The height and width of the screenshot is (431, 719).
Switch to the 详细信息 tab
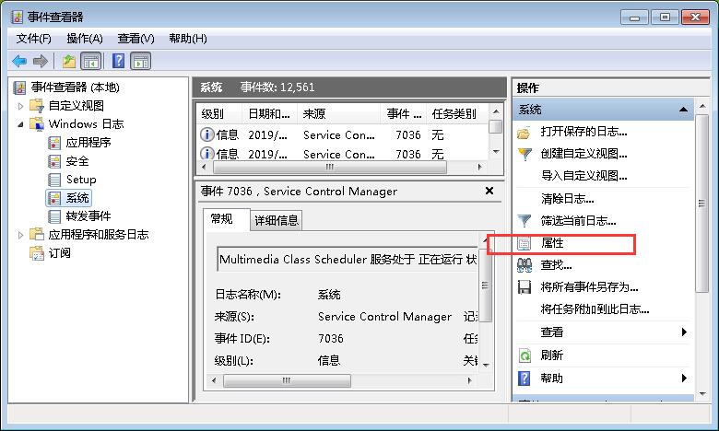coord(277,220)
